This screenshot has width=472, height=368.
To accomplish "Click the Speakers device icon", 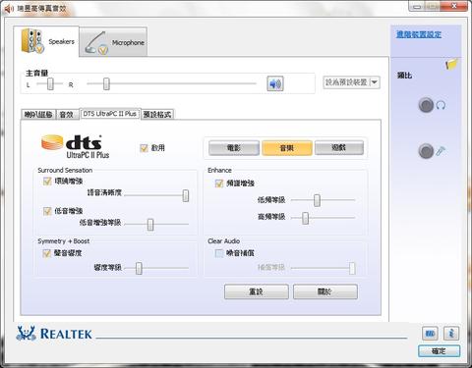I will pos(32,41).
